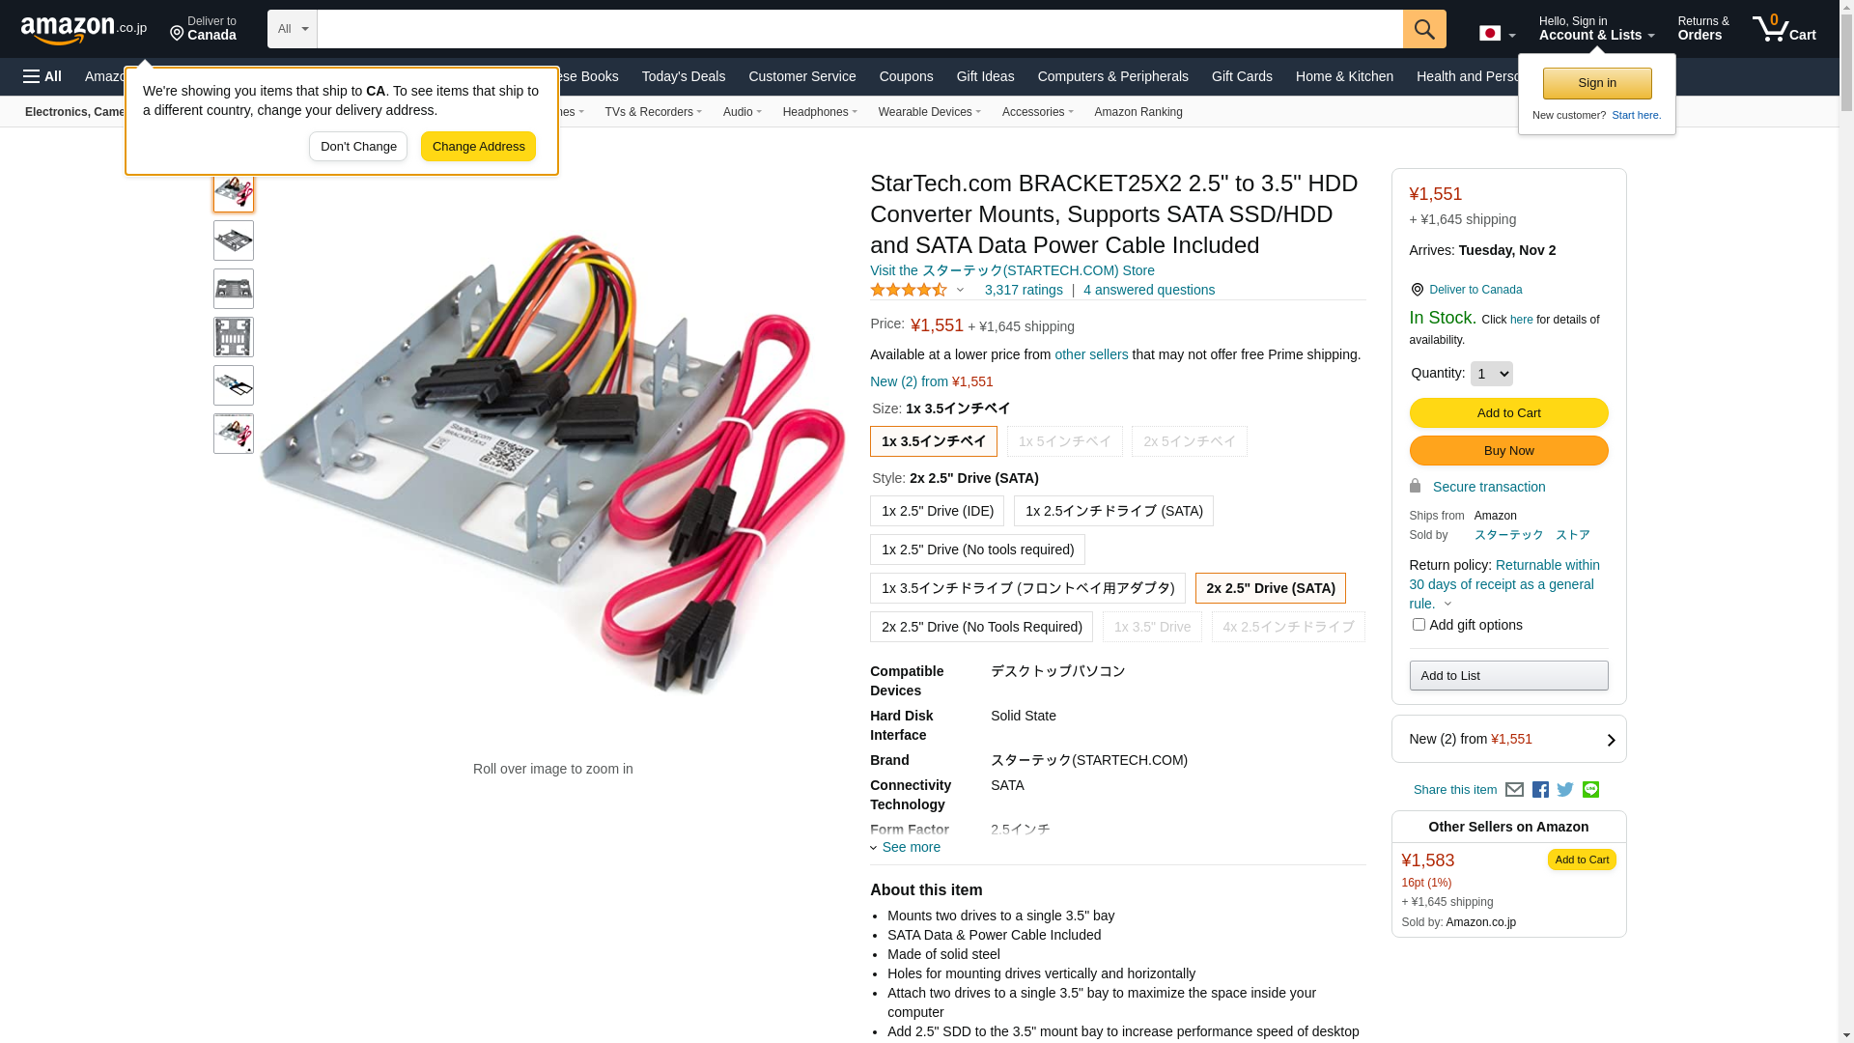Click the Change Address button
1854x1043 pixels.
point(478,147)
